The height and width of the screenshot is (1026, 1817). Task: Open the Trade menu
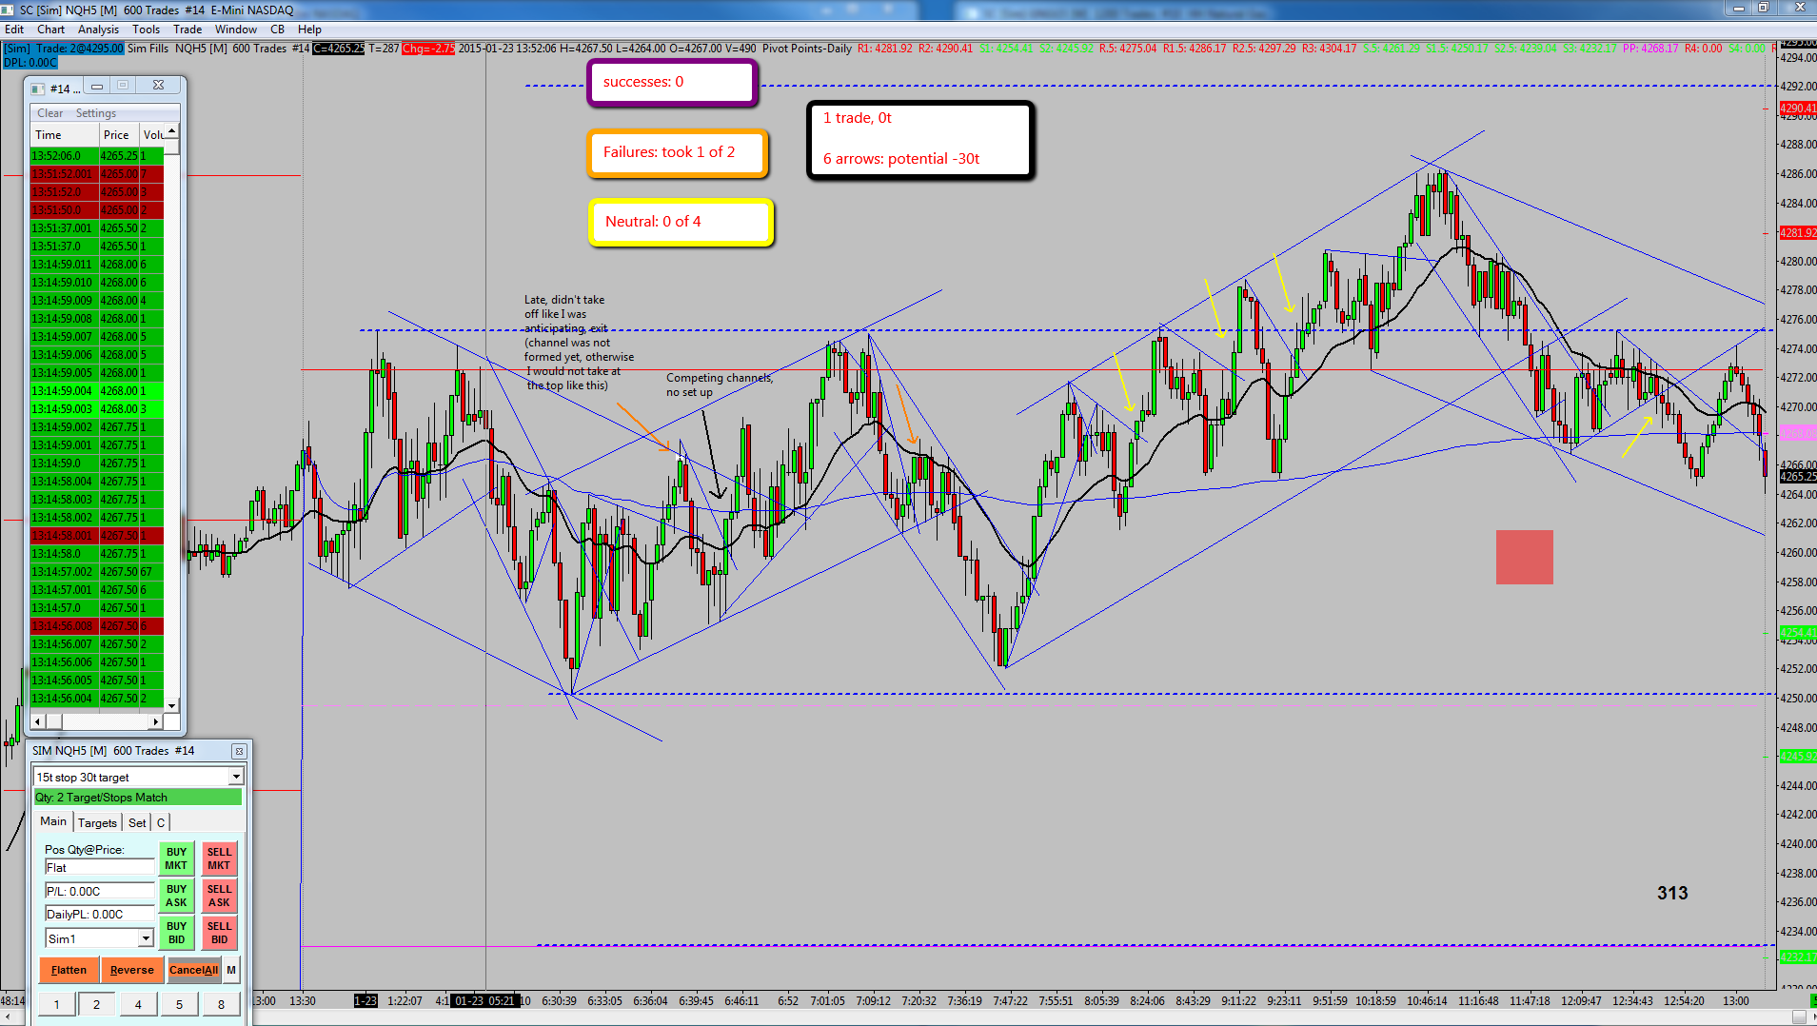(x=188, y=30)
